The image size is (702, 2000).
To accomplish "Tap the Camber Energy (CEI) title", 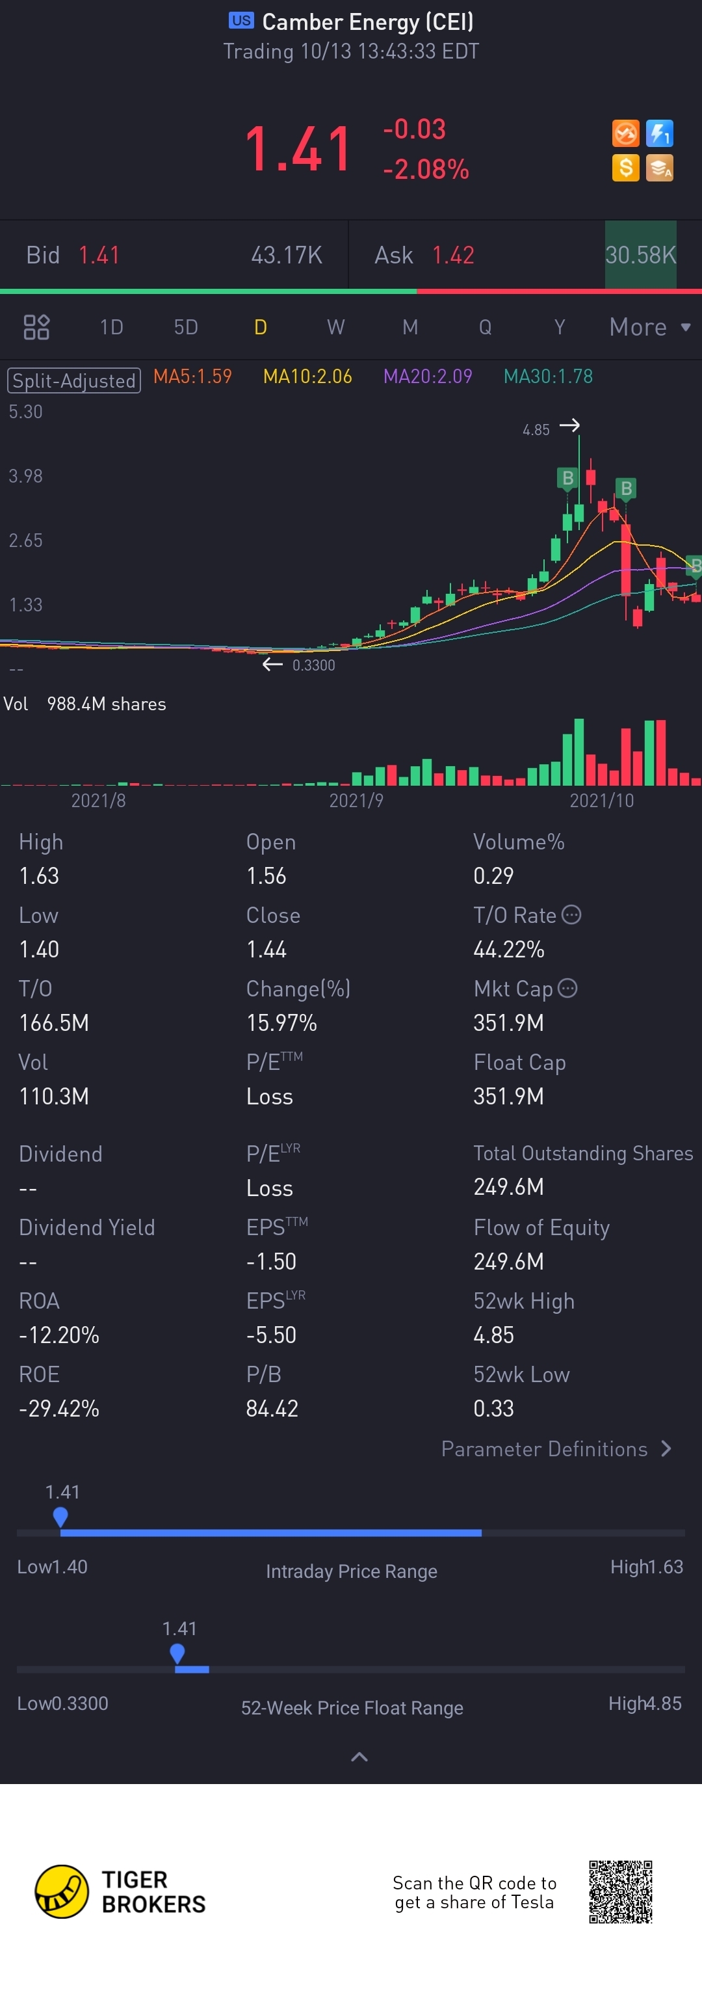I will (368, 21).
